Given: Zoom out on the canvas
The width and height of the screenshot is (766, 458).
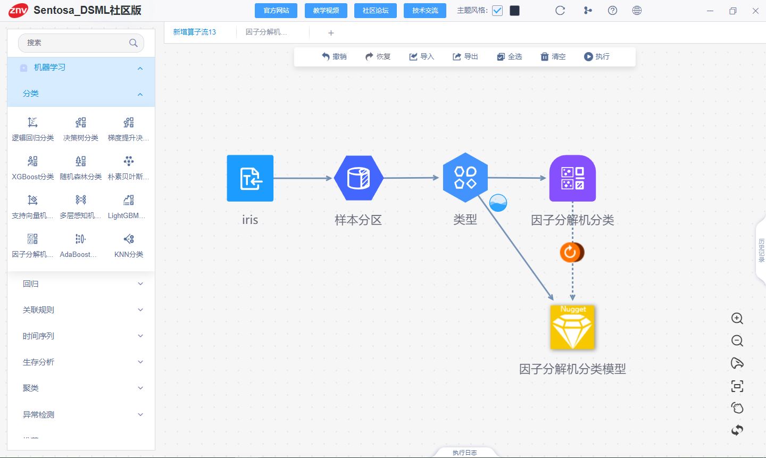Looking at the screenshot, I should [x=737, y=340].
